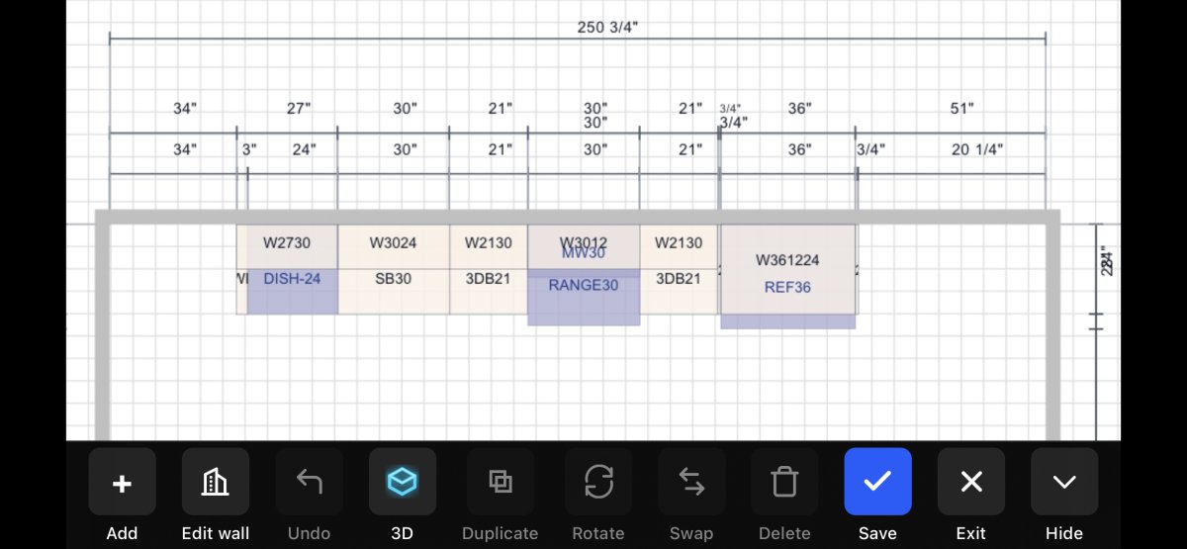This screenshot has width=1187, height=549.
Task: Rotate the selected item
Action: coord(598,482)
